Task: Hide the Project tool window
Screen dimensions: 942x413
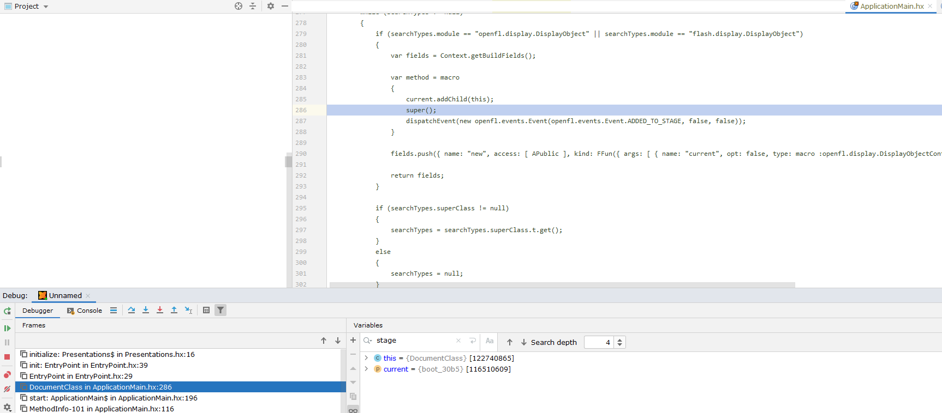Action: click(x=285, y=6)
